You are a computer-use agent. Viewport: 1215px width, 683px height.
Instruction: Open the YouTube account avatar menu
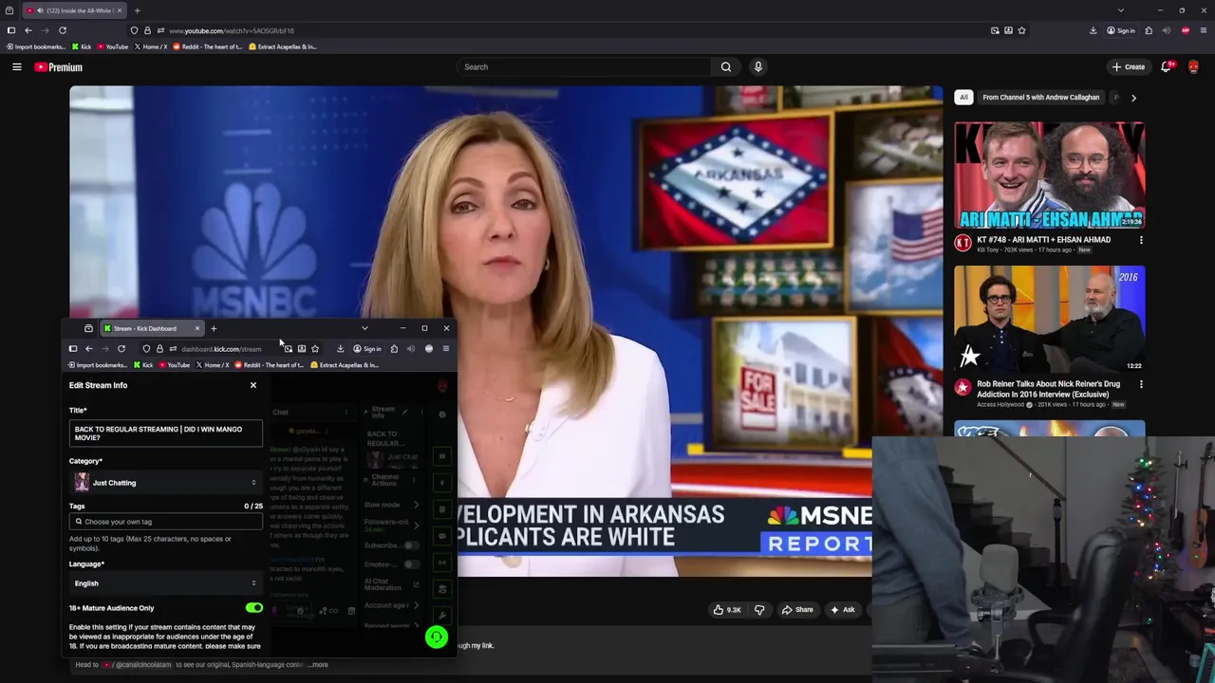pos(1193,67)
